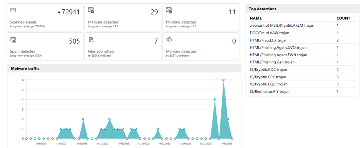Click the Spam detected warning envelope icon
The image size is (361, 148).
(x=13, y=40)
